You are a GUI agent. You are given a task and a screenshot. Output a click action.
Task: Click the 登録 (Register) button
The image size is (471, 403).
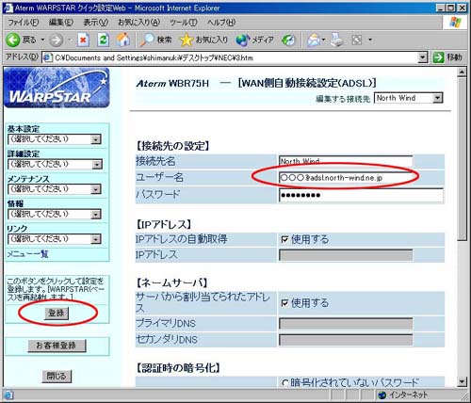[x=57, y=313]
